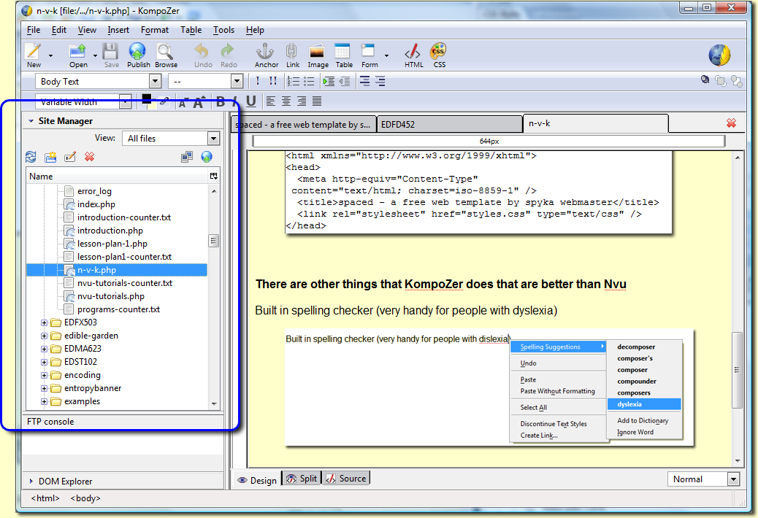Align text right

point(302,101)
